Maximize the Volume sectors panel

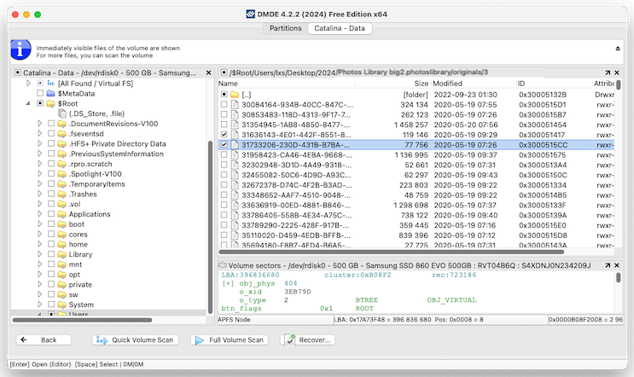click(x=608, y=265)
